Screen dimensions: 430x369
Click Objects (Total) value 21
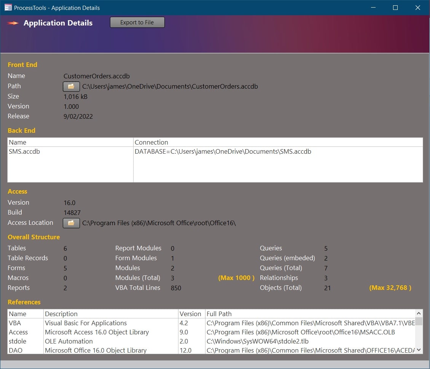(x=327, y=288)
